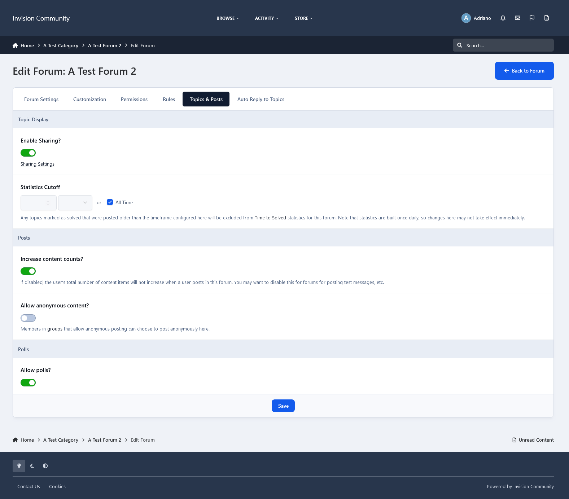Viewport: 569px width, 499px height.
Task: Switch to the Permissions tab
Action: point(134,99)
